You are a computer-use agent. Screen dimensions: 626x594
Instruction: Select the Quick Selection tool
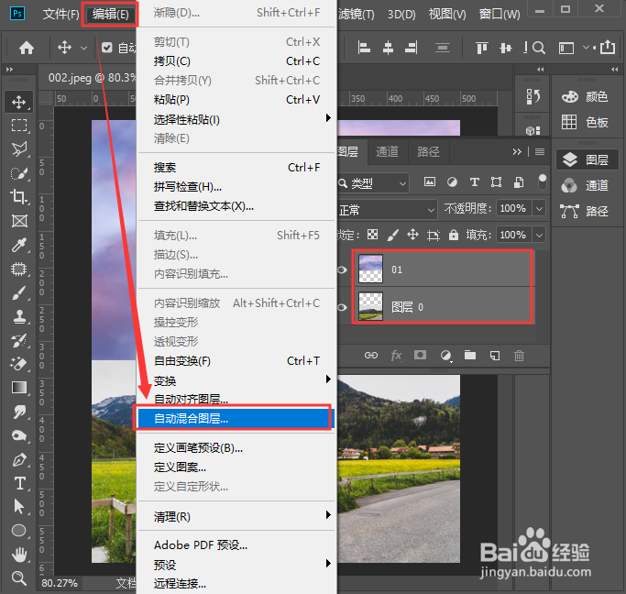coord(18,173)
